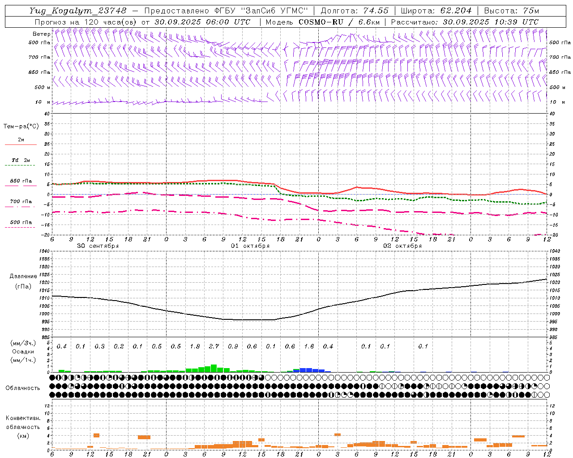Screen dimensions: 573x458
Task: Click the 0.3 three-hour precipitation value
Action: tap(99, 347)
